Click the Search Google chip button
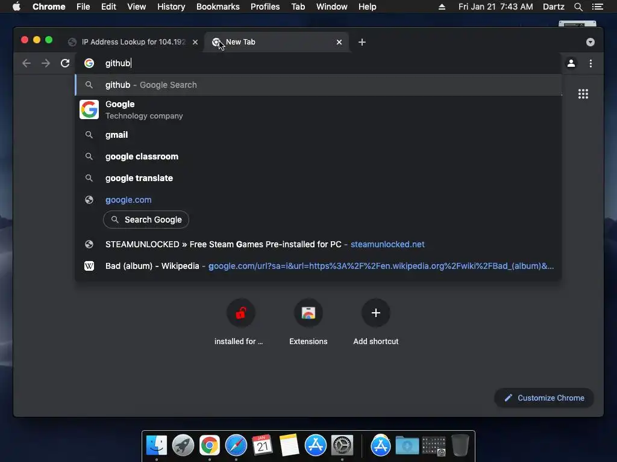Screen dimensions: 617x462 146,220
